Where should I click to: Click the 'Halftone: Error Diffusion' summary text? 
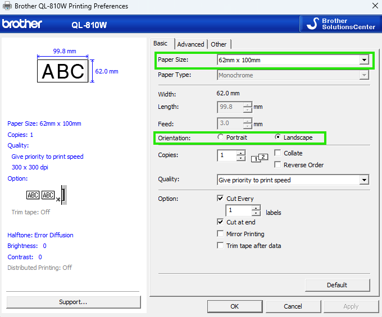[x=40, y=235]
